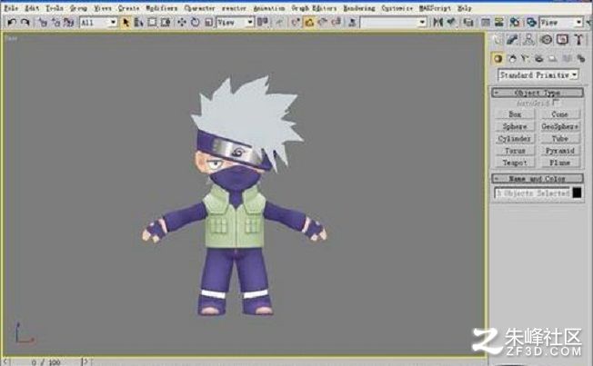Viewport: 593px width, 366px height.
Task: Click the Edit Named Selection Sets icon
Action: [352, 23]
